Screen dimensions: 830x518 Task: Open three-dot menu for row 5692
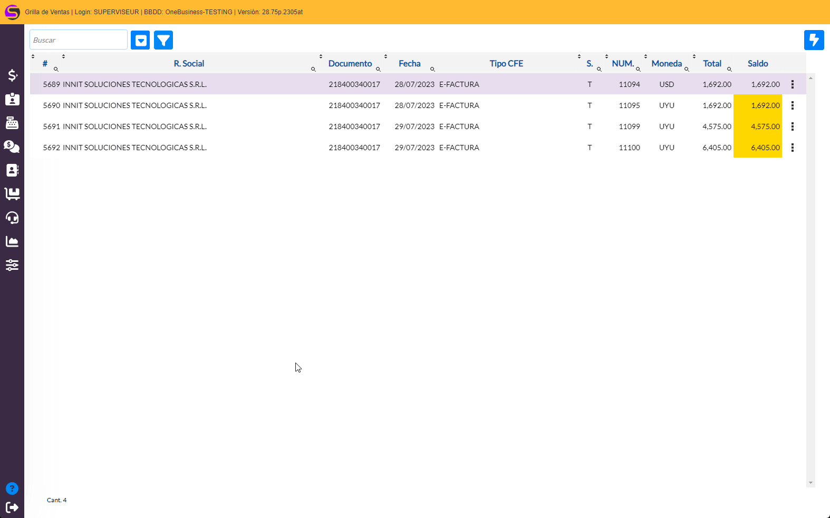coord(792,148)
